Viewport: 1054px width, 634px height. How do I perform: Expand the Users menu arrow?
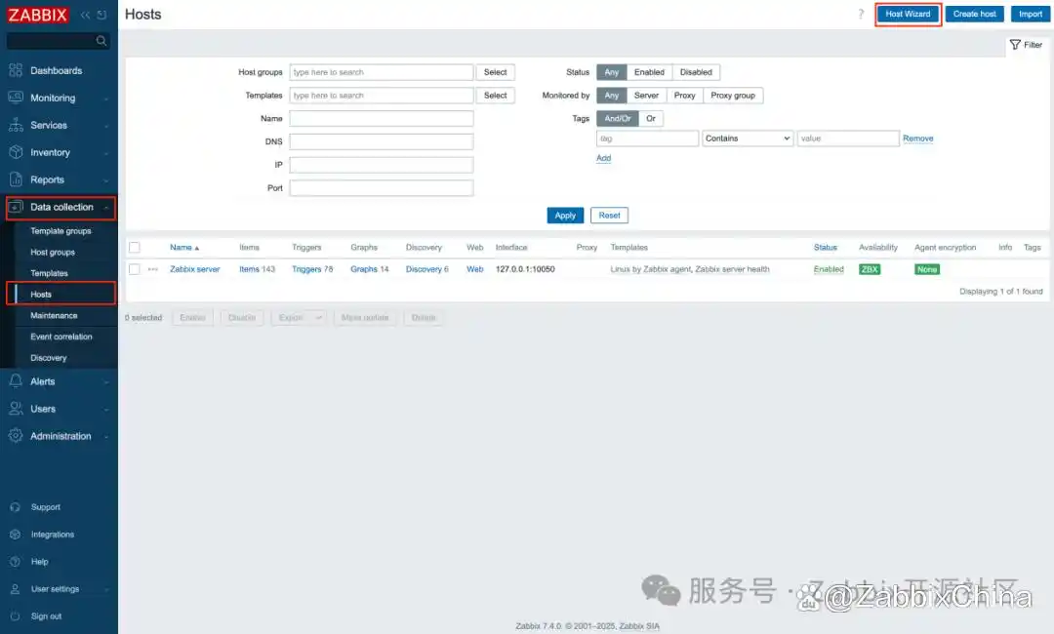click(x=106, y=410)
